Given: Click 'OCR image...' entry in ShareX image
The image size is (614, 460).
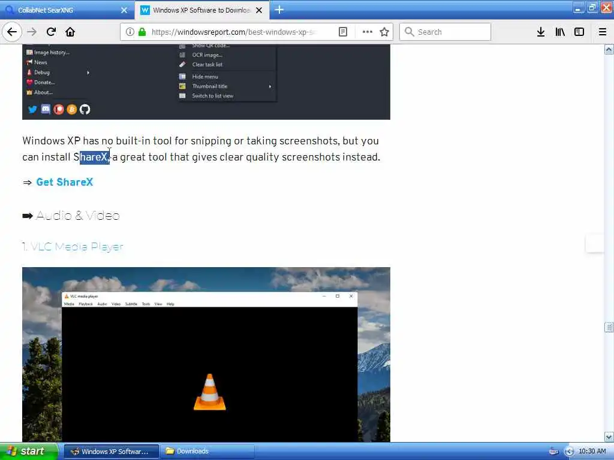Looking at the screenshot, I should tap(207, 55).
